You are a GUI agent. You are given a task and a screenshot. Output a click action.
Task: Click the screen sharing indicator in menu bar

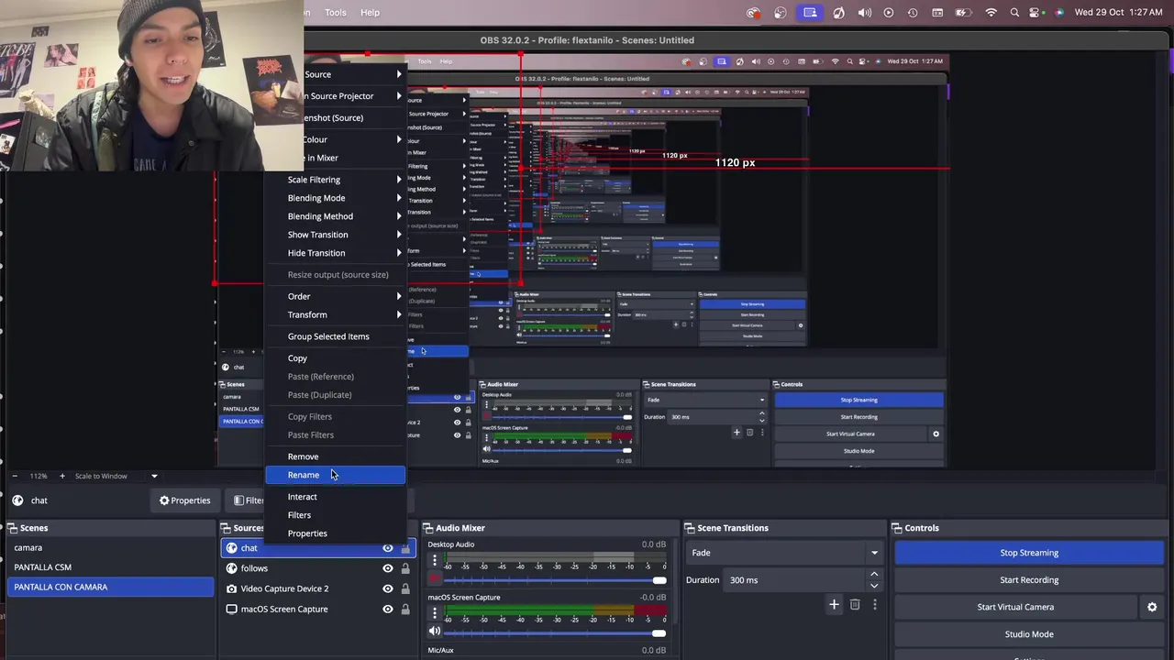(x=810, y=13)
